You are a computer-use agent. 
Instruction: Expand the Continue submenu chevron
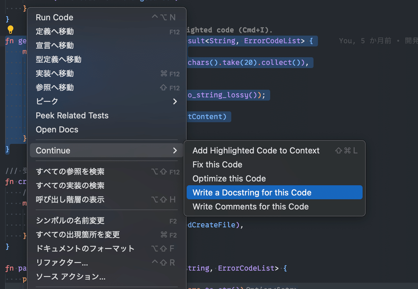click(175, 150)
